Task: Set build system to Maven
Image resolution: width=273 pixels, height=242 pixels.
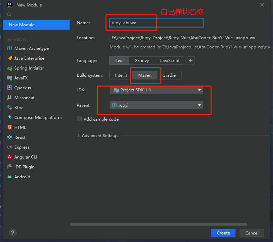Action: pos(145,75)
